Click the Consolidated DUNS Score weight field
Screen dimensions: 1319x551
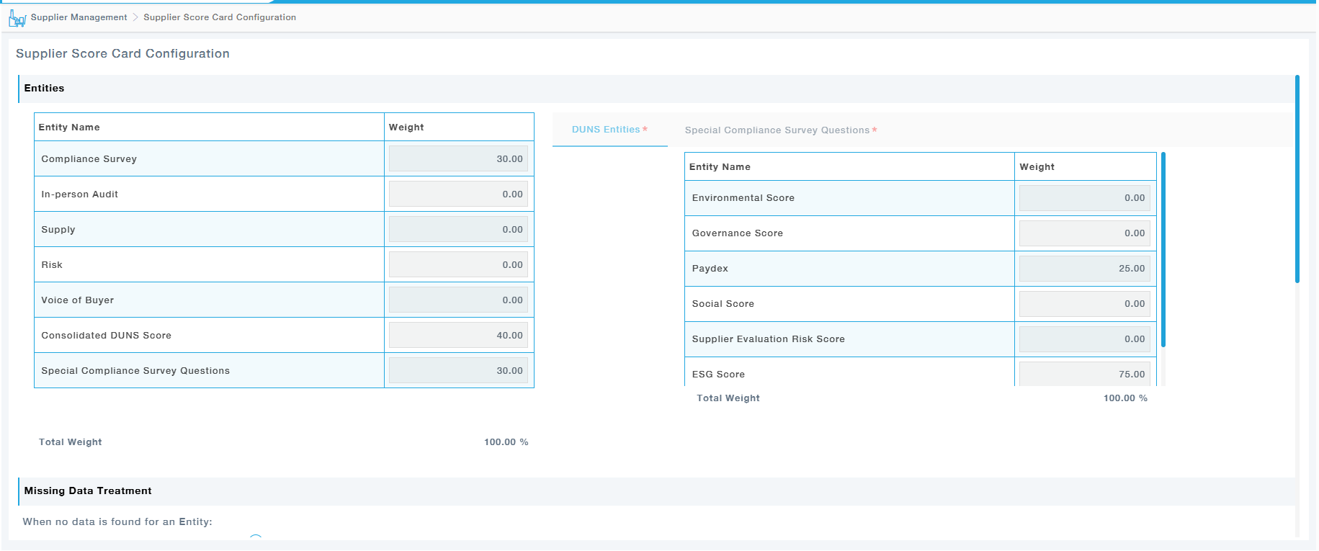click(x=458, y=336)
